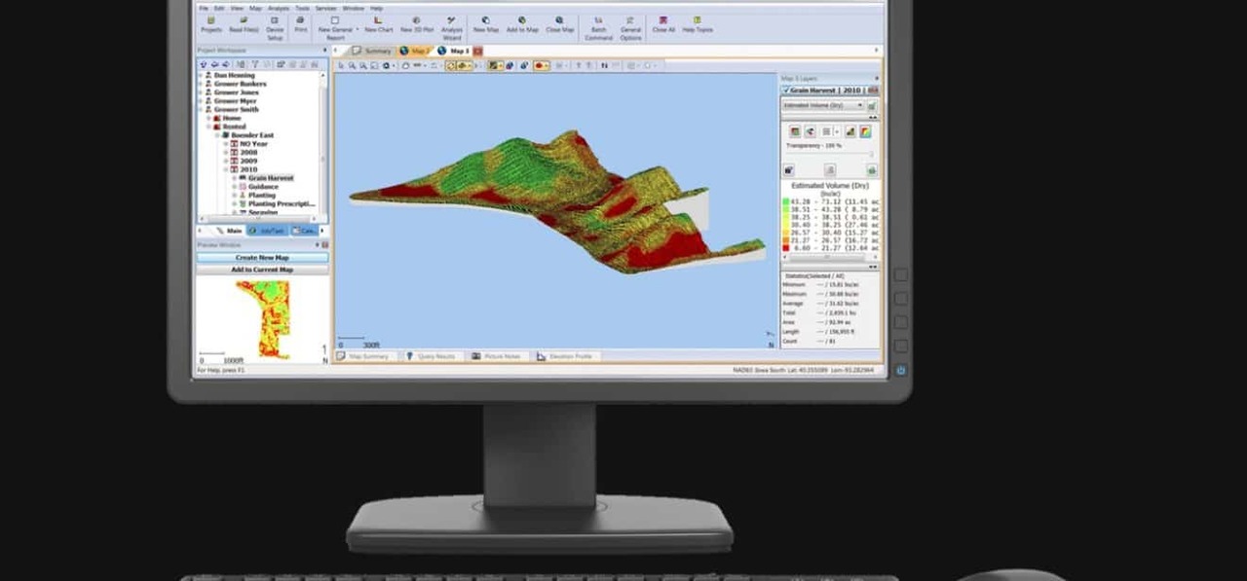Click the Close All icon
The height and width of the screenshot is (581, 1247).
click(x=663, y=24)
